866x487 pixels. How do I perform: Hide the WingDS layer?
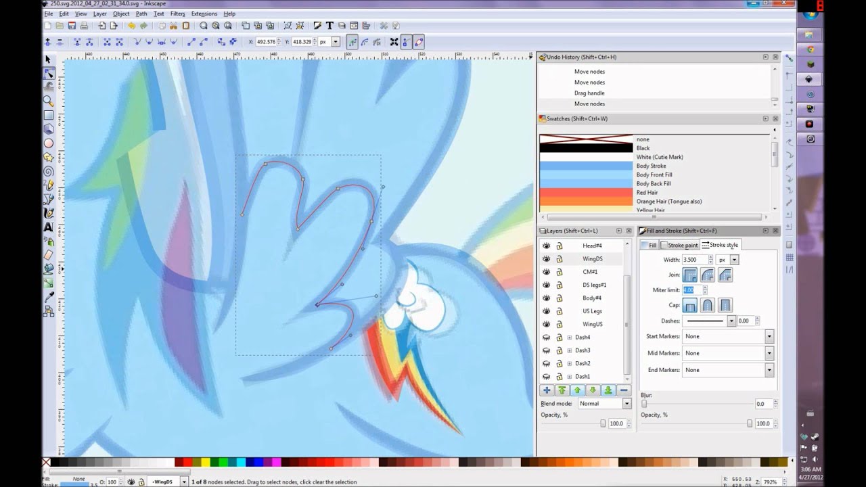(x=547, y=258)
